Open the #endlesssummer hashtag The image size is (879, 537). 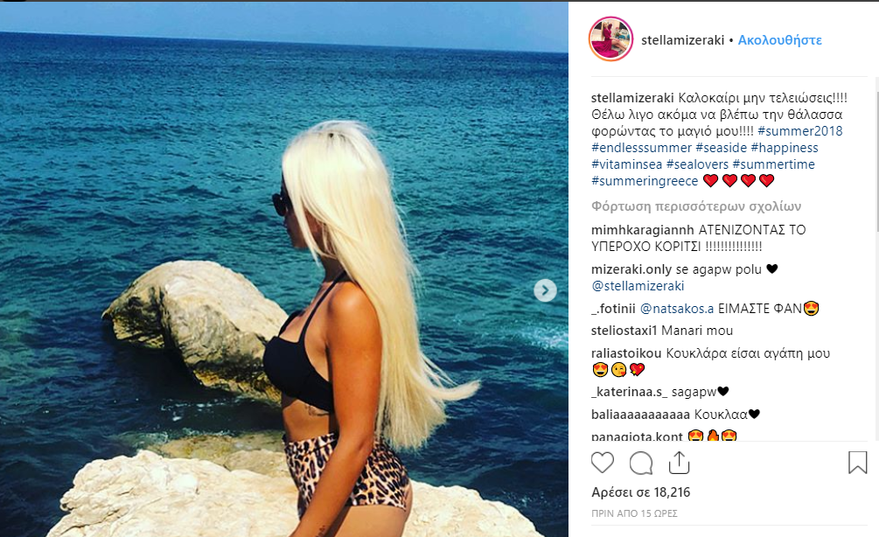pos(641,148)
